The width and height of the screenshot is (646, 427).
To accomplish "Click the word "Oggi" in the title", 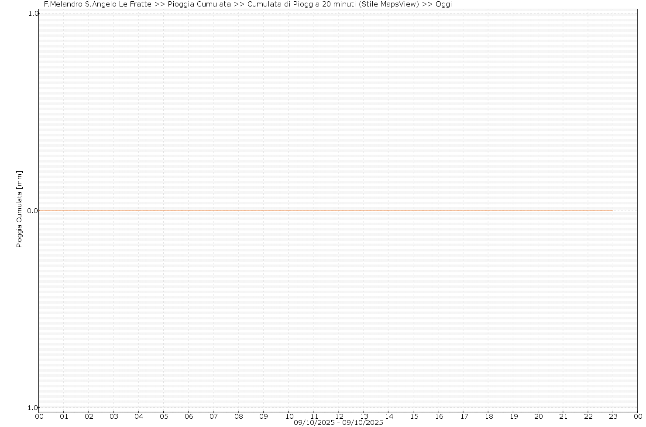I will point(443,4).
